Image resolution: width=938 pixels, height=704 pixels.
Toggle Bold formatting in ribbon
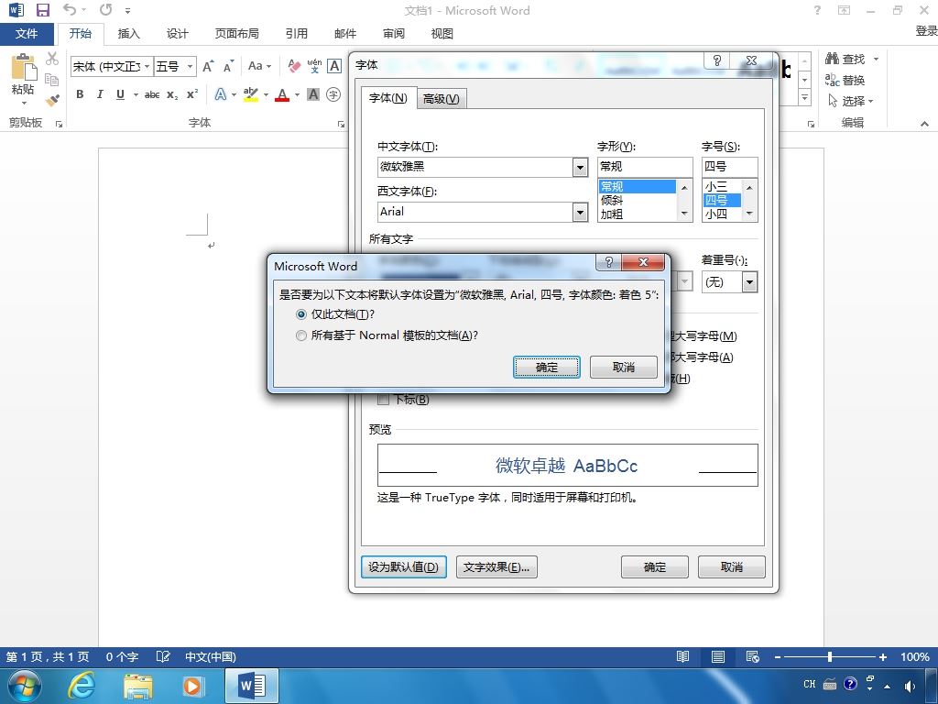coord(80,94)
